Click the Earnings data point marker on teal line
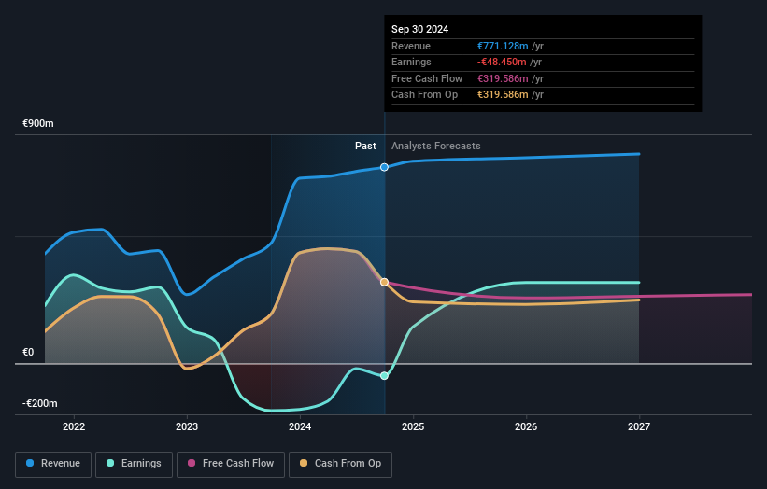 click(385, 376)
